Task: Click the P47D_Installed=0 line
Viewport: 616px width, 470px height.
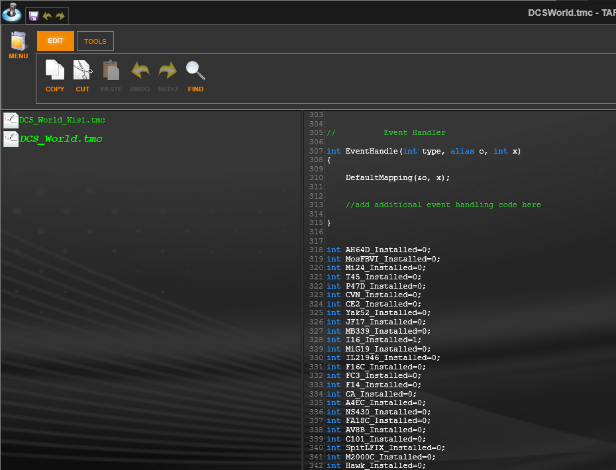Action: click(x=376, y=286)
